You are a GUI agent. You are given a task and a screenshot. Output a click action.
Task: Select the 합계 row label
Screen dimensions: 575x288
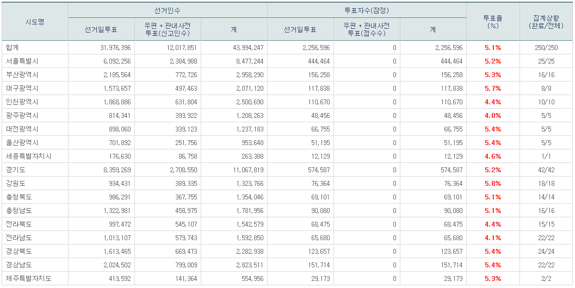[12, 48]
